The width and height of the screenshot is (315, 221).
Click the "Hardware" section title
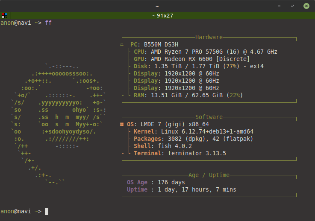209,37
